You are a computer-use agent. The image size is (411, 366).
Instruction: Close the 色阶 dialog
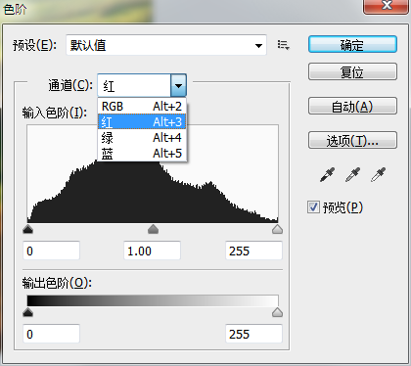point(387,6)
